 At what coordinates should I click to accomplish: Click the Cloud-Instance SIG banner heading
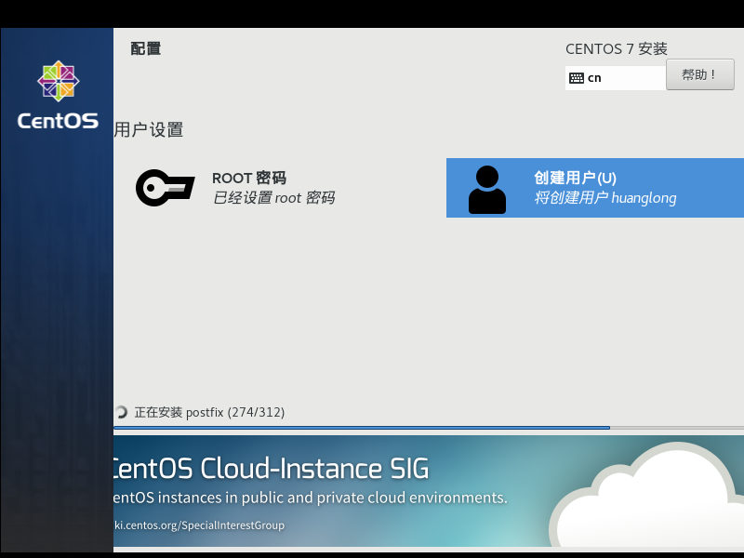[272, 469]
